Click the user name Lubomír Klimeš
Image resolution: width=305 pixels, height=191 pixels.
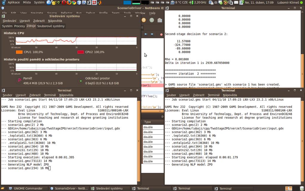pos(288,2)
